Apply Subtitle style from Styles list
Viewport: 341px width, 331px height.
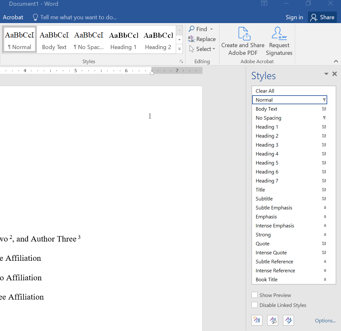(x=289, y=199)
